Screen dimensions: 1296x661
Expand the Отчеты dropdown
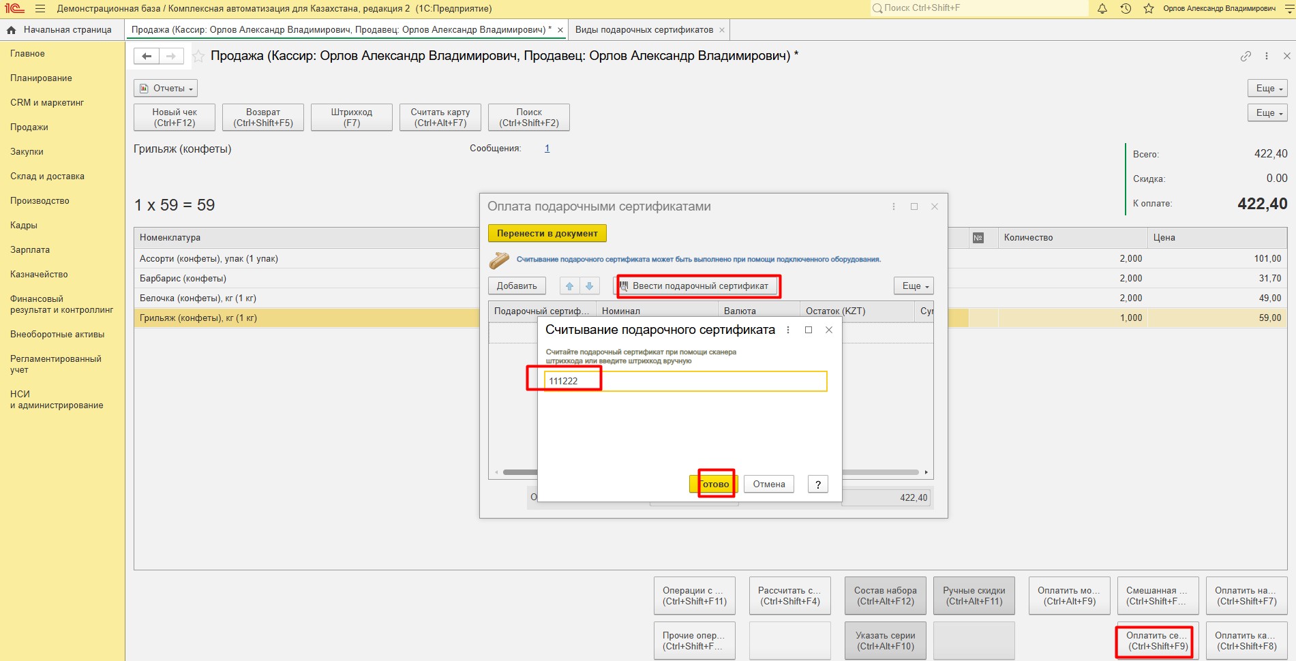coord(166,89)
